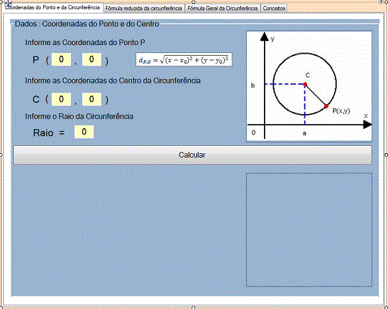Select the empty dashed picture box below
The height and width of the screenshot is (309, 388).
pos(309,230)
